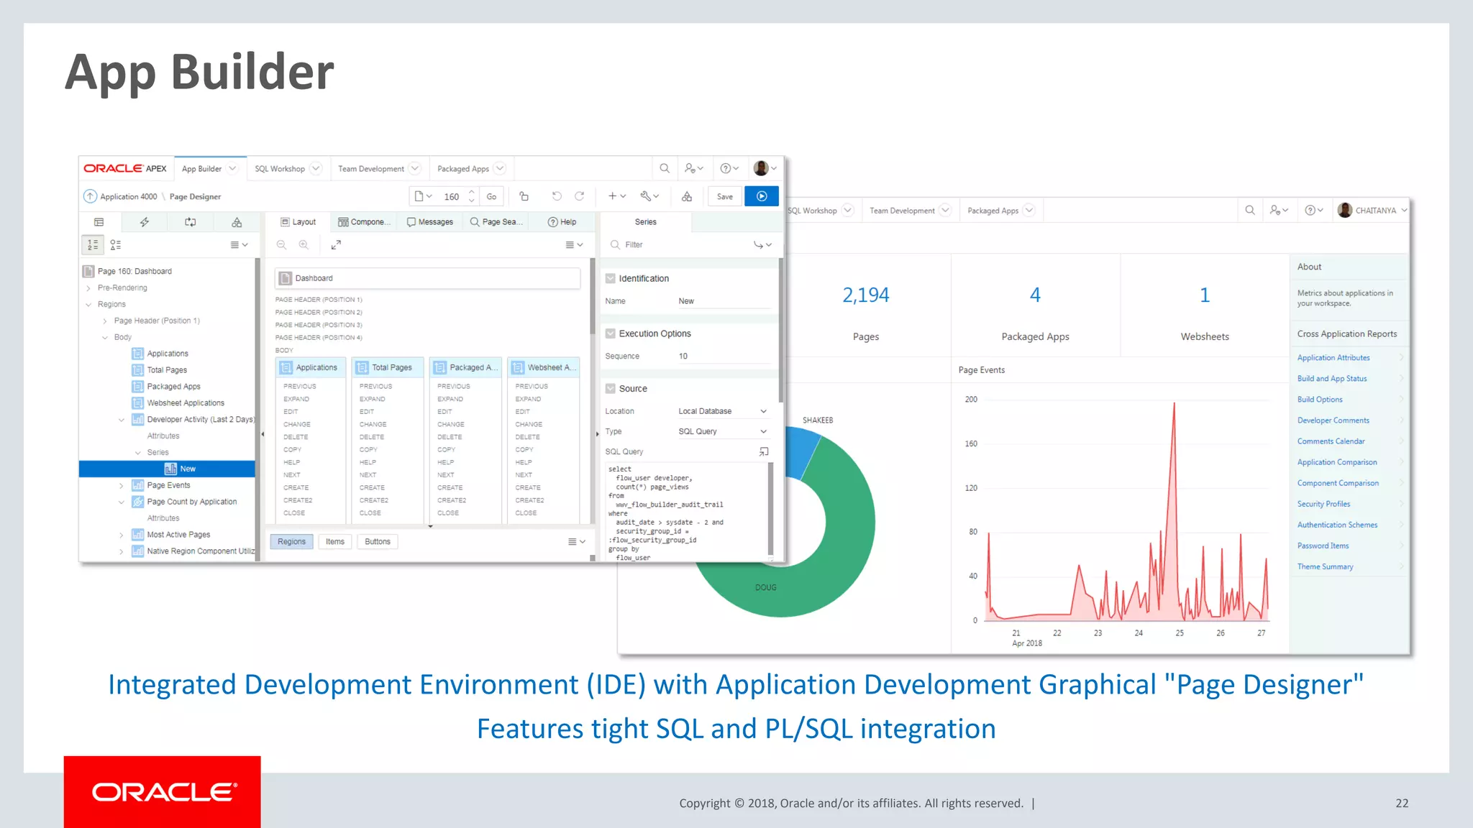Select group by component type icon
Screen dimensions: 1473x828
(x=116, y=245)
